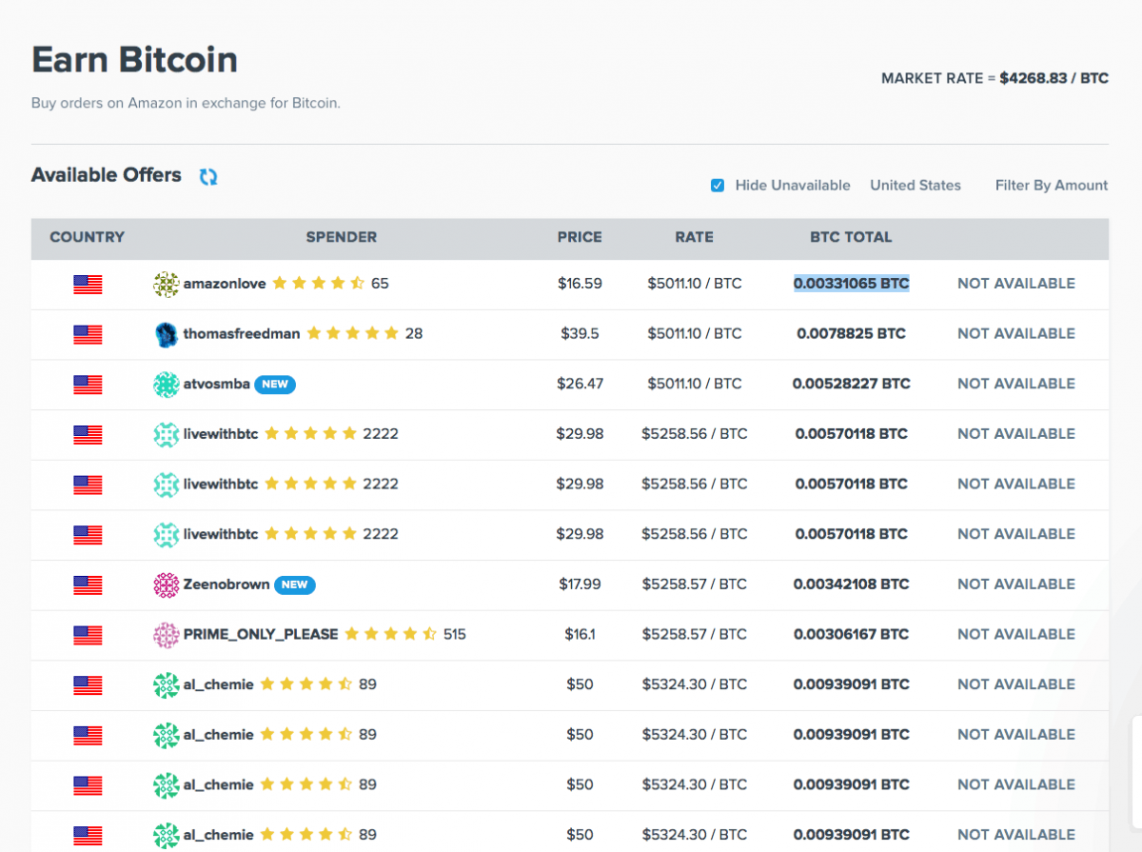Open the PRIME_ONLY_PLEASE spender profile

[x=261, y=635]
